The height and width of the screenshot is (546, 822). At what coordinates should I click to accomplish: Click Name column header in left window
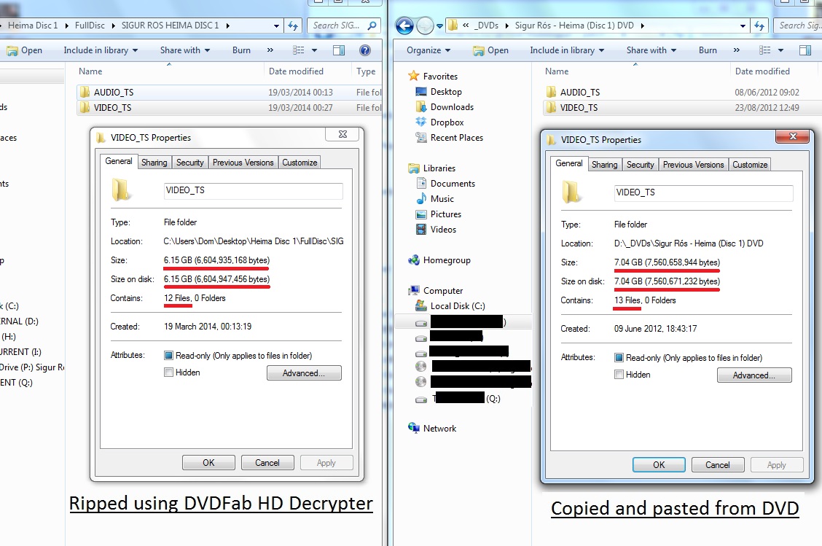(90, 71)
